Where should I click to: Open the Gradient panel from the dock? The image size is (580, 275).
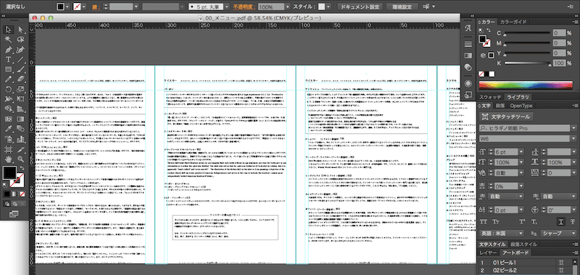click(x=468, y=56)
